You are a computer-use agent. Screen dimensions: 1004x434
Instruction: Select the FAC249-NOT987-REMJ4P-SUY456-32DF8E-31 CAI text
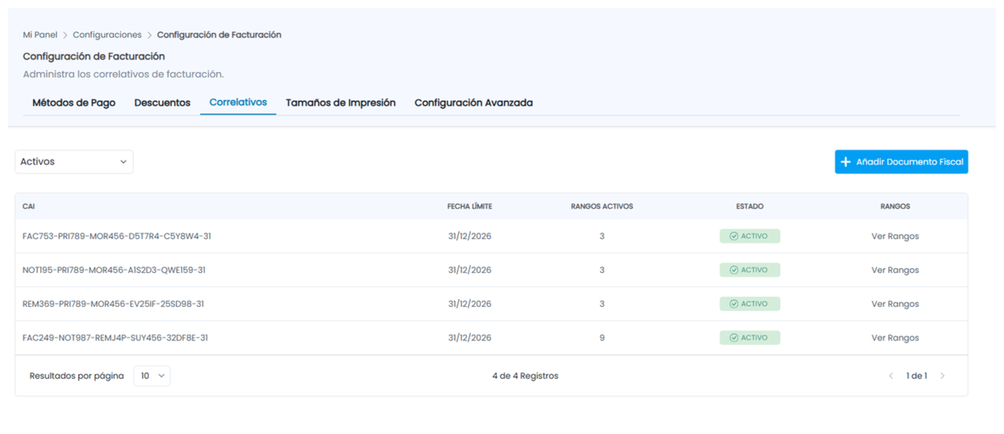(115, 338)
